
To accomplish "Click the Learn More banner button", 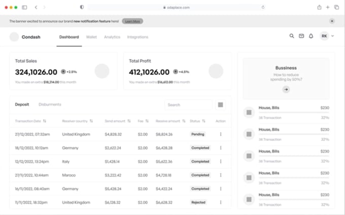I will tap(132, 21).
